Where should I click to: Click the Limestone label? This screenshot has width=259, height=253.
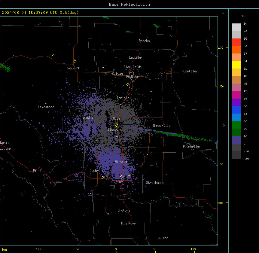click(x=46, y=107)
